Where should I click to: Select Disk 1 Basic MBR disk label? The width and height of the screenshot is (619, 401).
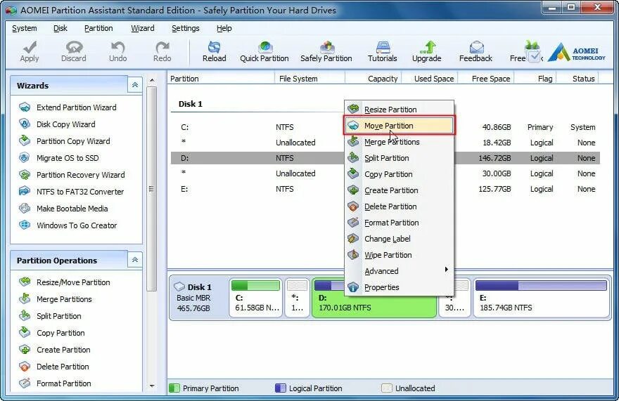tap(198, 297)
